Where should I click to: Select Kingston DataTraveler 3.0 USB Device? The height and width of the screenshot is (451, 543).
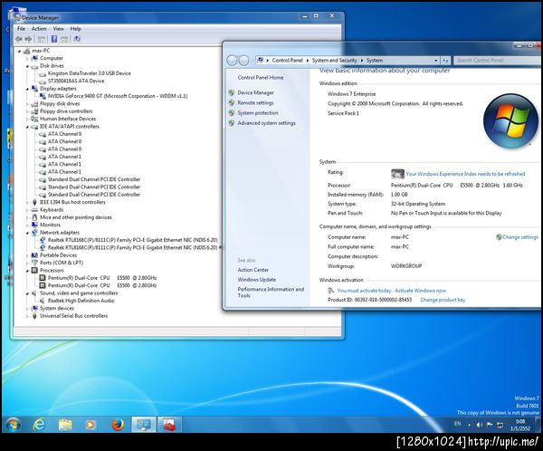[x=89, y=73]
